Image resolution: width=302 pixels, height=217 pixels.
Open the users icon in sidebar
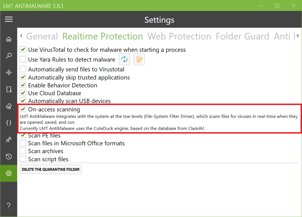(9, 140)
